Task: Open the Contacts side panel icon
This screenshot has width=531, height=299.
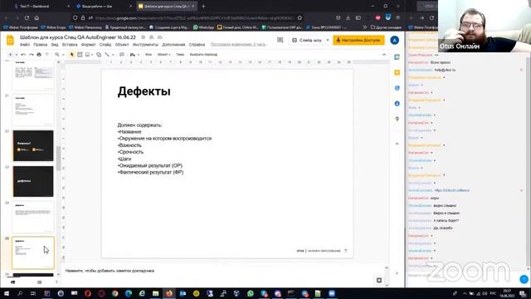Action: click(x=397, y=103)
